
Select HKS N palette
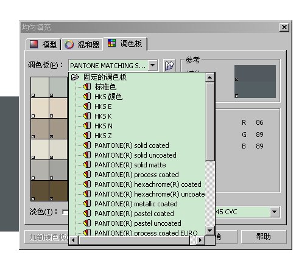(104, 126)
